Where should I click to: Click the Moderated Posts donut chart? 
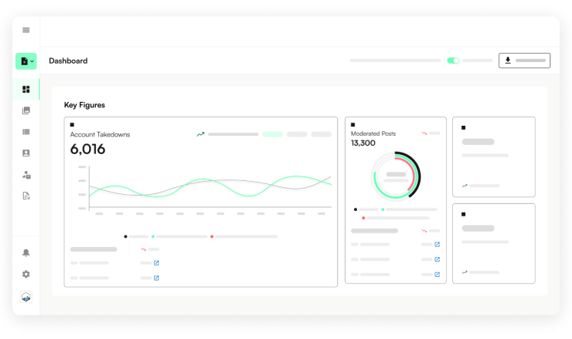click(395, 175)
